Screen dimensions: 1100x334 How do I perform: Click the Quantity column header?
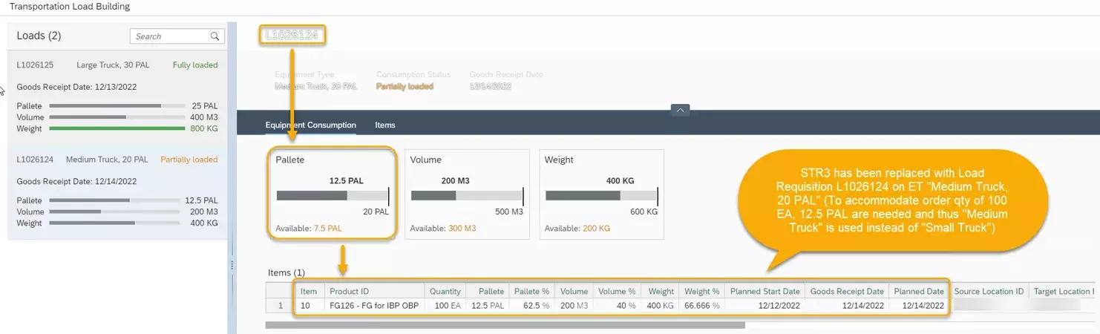(x=445, y=292)
